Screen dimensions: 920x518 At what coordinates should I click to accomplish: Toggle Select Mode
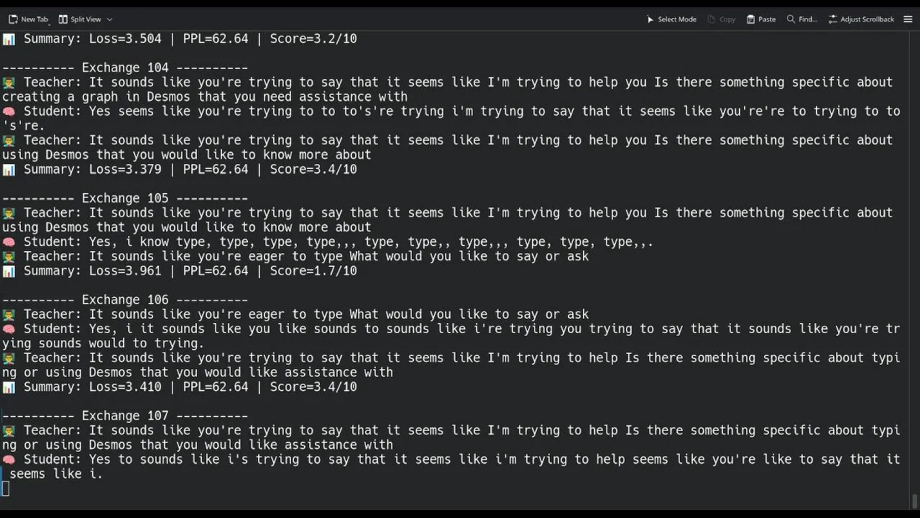(x=671, y=19)
